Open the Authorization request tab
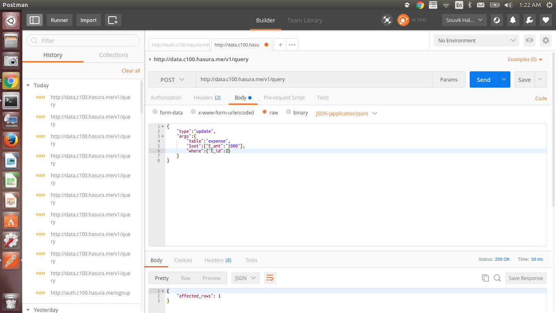 (x=166, y=97)
